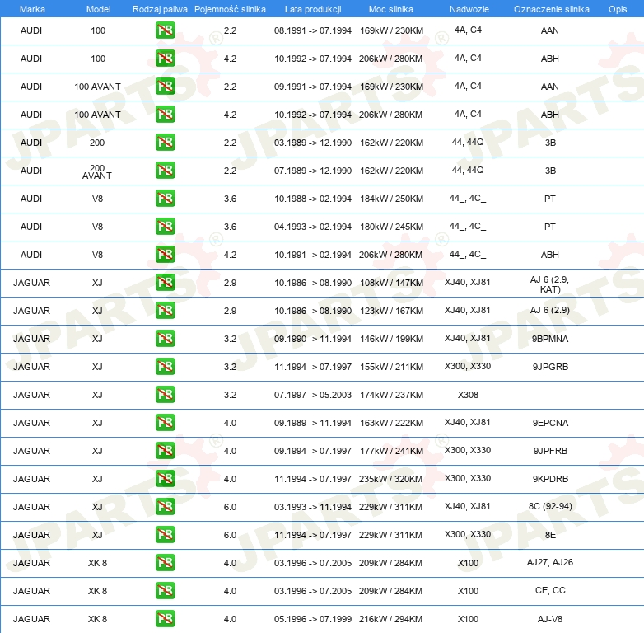The height and width of the screenshot is (633, 644).
Task: Click fuel icon for AUDI 200 AVANT row
Action: click(x=165, y=170)
